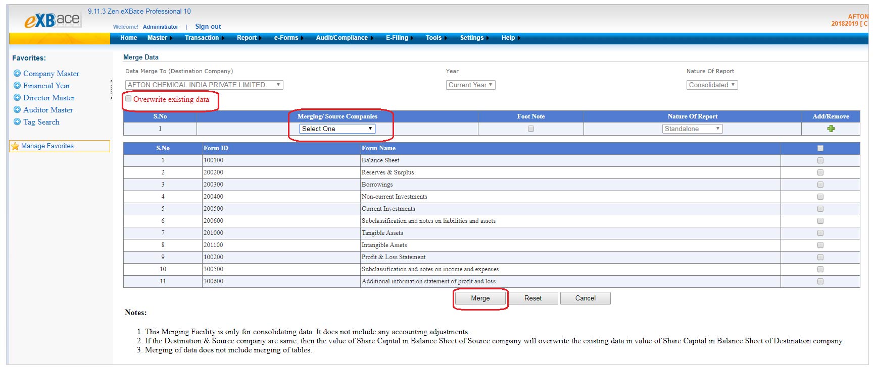Check the Intangible Assets form checkbox
The image size is (875, 369).
click(820, 245)
